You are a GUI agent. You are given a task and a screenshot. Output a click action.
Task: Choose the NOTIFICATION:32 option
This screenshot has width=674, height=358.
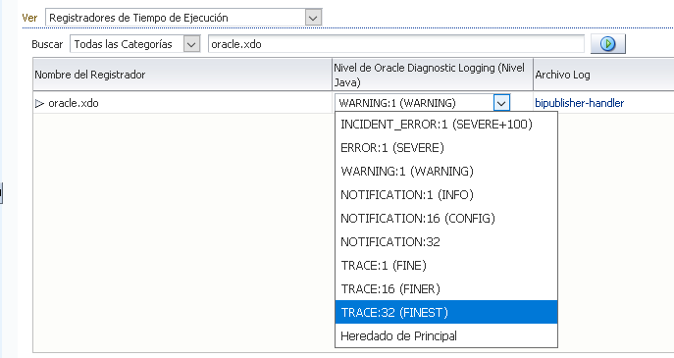[x=446, y=242]
